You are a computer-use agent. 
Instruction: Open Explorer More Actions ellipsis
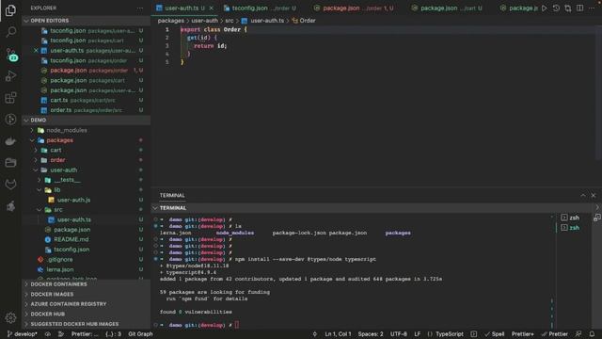click(140, 8)
